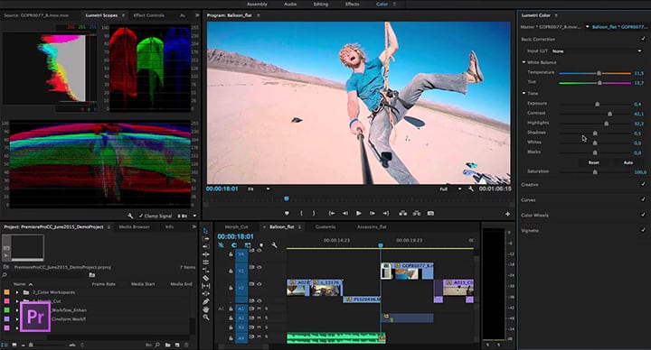Select the Rate Stretch tool

coord(205,262)
